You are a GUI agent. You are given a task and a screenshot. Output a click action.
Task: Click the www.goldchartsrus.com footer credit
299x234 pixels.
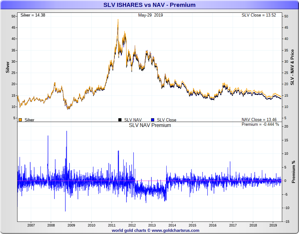click(175, 231)
